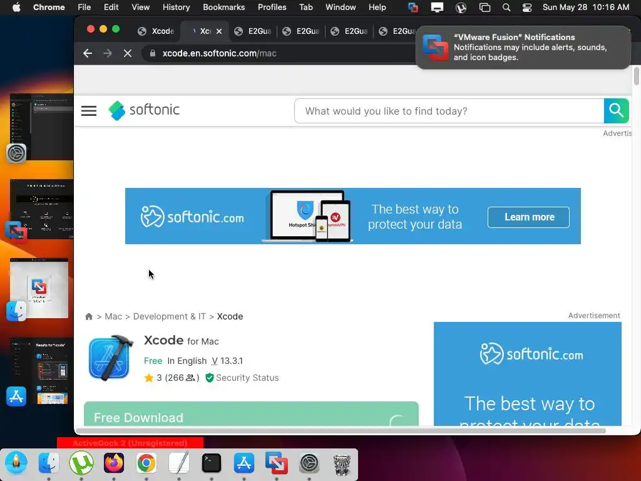Open App Store in the dock
Image resolution: width=641 pixels, height=481 pixels.
pyautogui.click(x=244, y=463)
